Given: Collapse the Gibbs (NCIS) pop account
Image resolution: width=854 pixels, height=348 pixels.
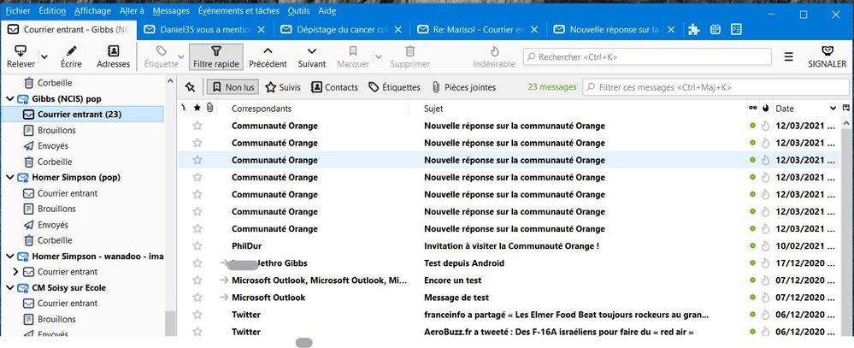Looking at the screenshot, I should point(11,98).
